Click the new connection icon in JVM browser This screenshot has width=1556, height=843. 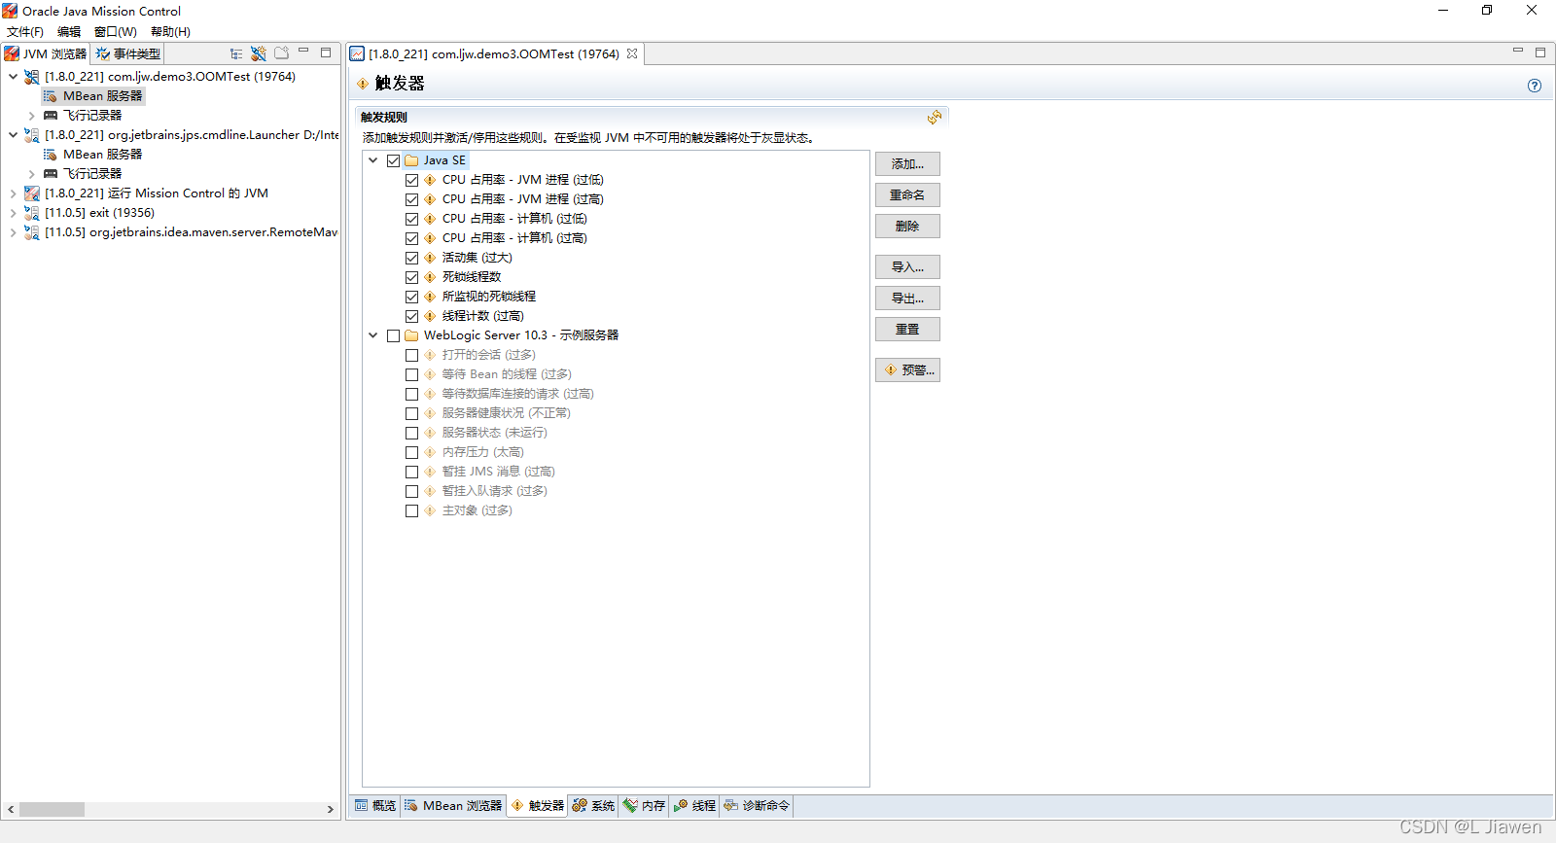coord(258,53)
